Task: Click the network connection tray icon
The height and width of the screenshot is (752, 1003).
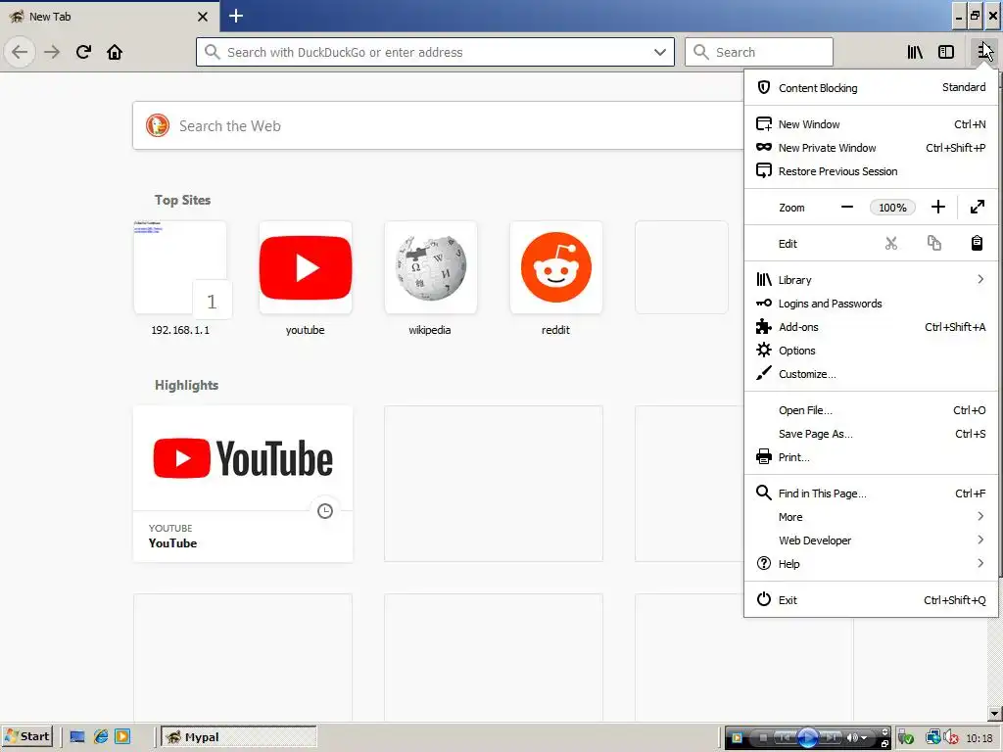Action: [x=932, y=737]
